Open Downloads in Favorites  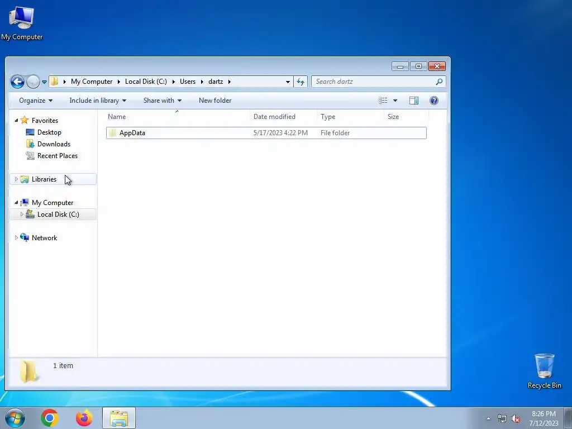pos(54,144)
